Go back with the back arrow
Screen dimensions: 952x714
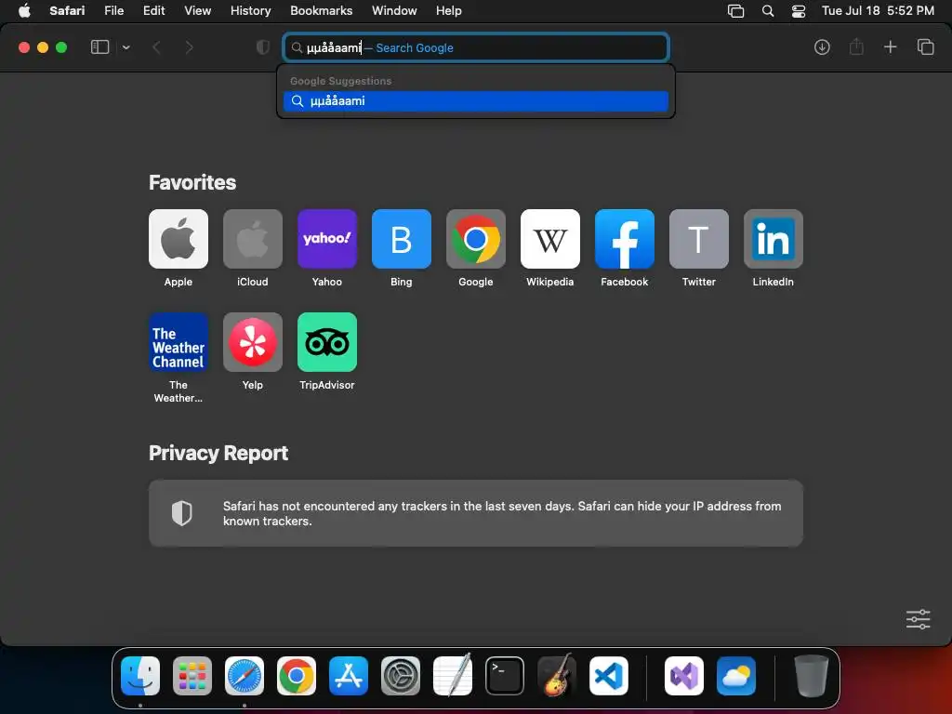point(156,47)
